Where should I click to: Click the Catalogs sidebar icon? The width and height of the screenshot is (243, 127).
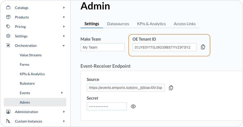[8, 8]
